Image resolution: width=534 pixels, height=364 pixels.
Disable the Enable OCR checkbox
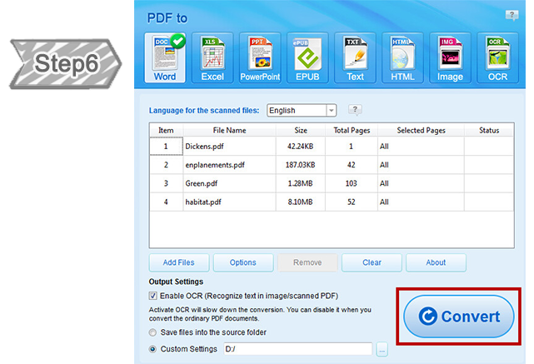(152, 296)
